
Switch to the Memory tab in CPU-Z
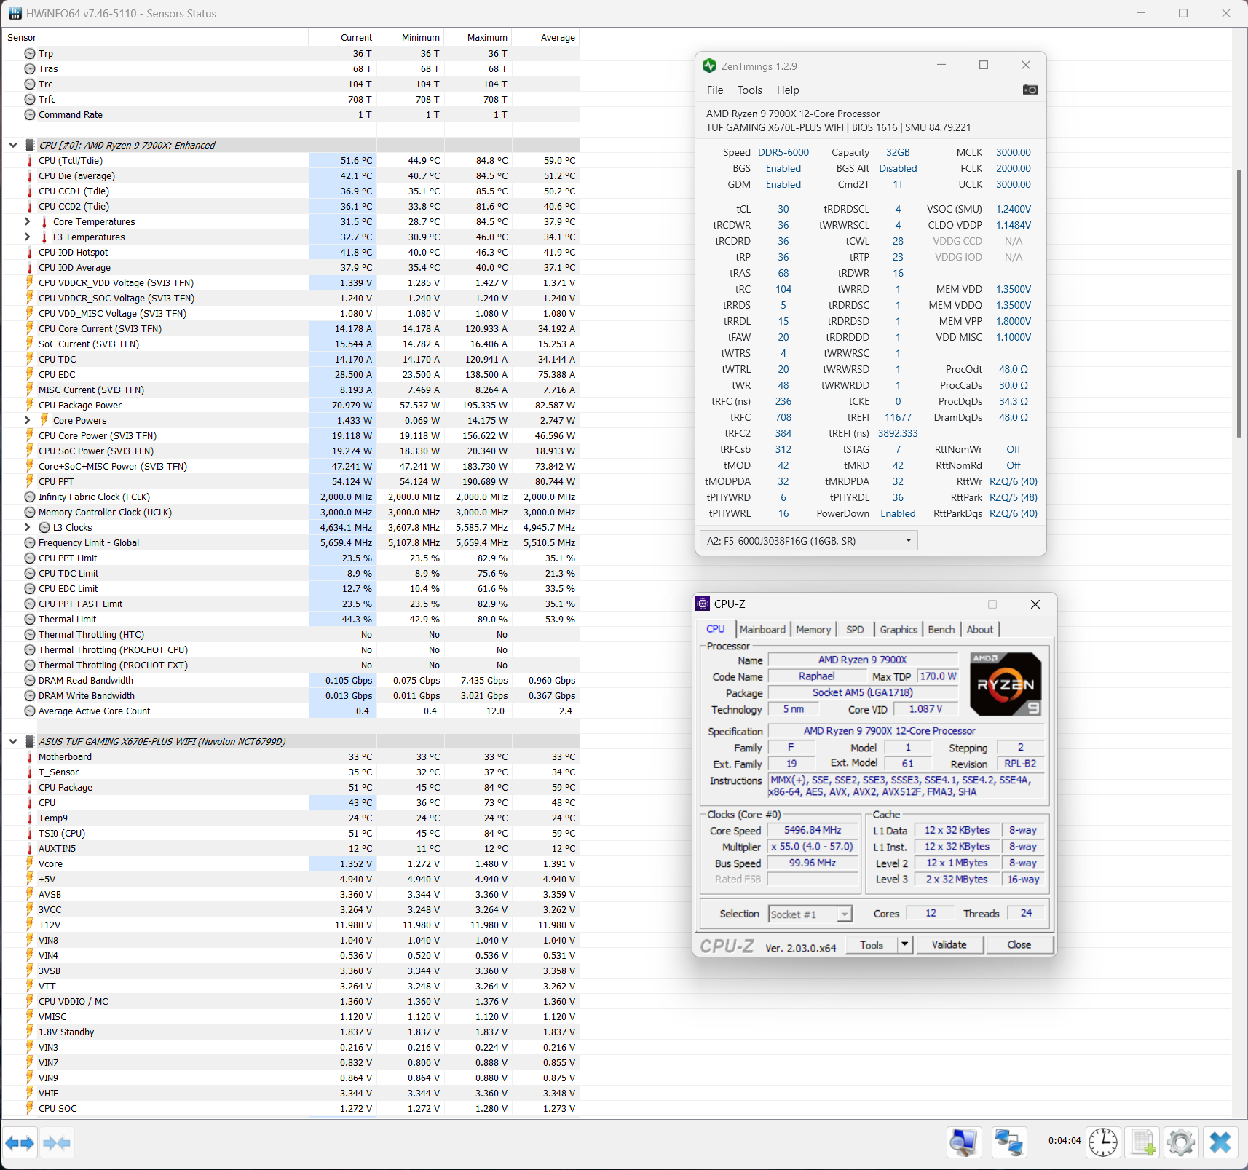pos(813,630)
